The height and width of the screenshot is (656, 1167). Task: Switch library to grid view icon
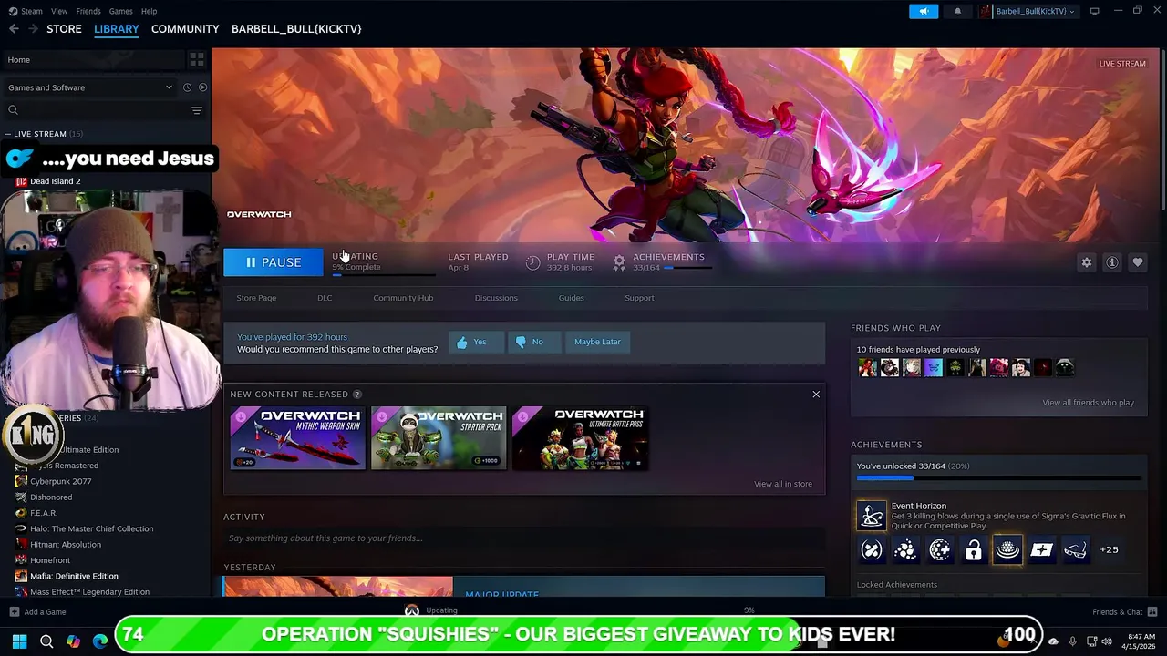point(197,59)
